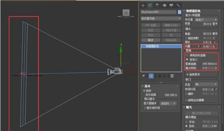Click the 宽度 sensor width value field
224x131 pixels.
(206, 24)
